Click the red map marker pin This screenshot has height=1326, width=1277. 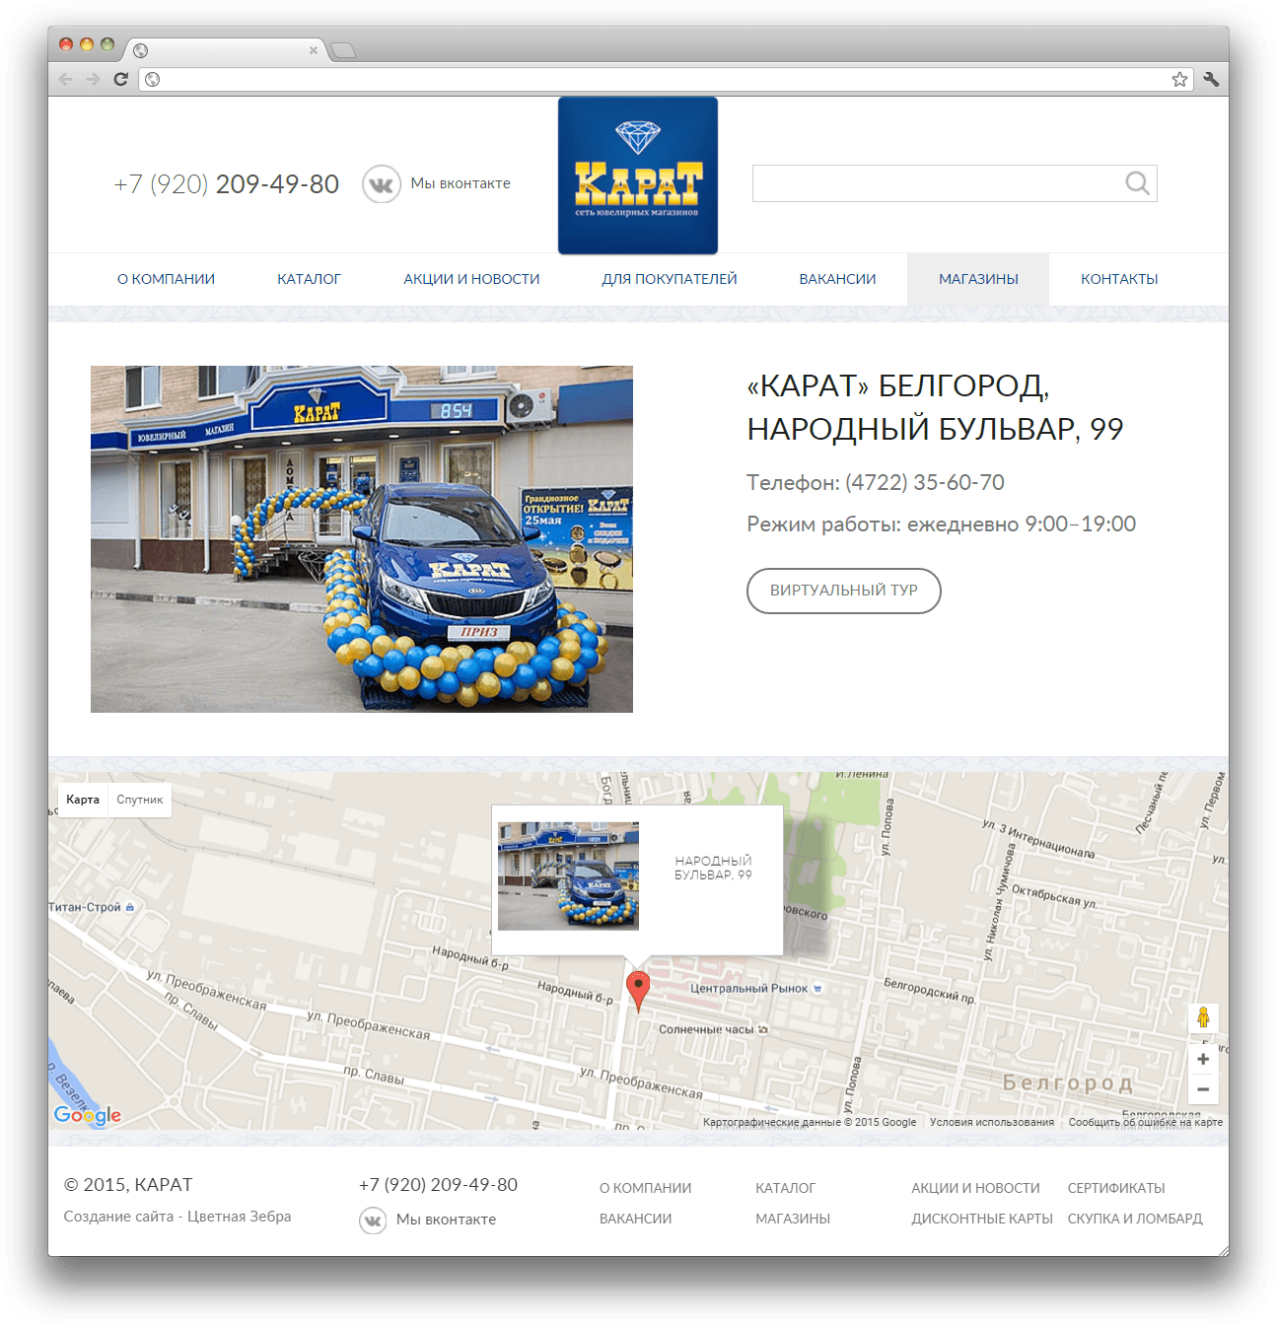pyautogui.click(x=638, y=991)
